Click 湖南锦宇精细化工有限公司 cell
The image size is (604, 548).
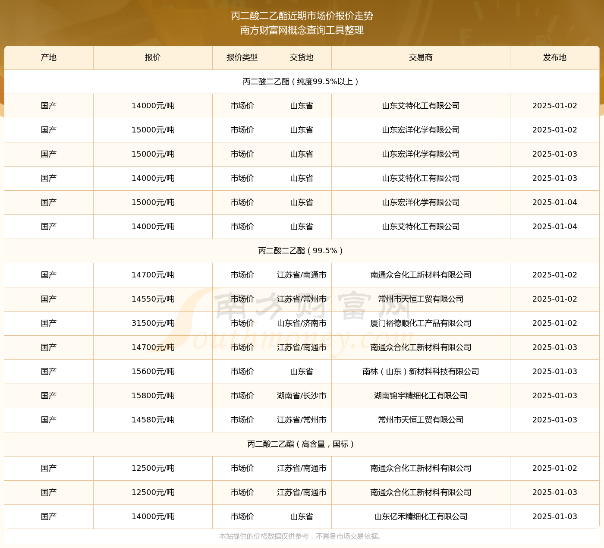pos(421,396)
